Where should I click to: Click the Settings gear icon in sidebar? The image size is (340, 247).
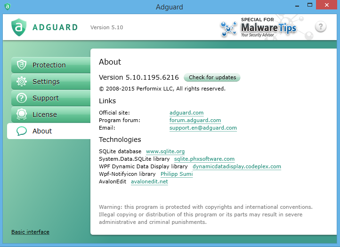[22, 82]
